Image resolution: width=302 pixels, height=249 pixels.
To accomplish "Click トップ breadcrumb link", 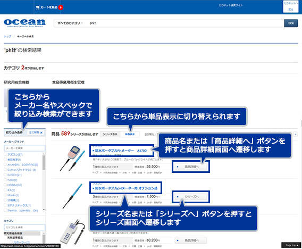I will click(7, 36).
